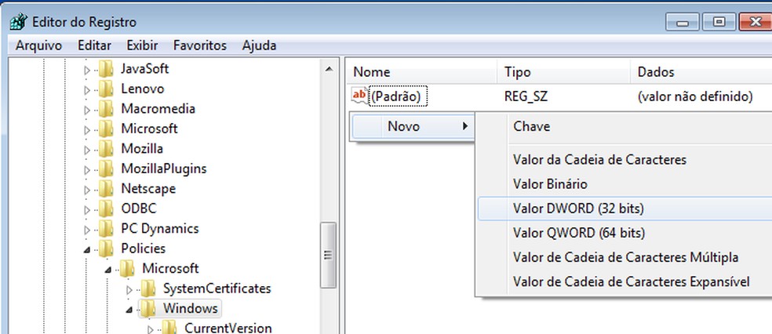Maximize the Editor do Registro window

719,22
